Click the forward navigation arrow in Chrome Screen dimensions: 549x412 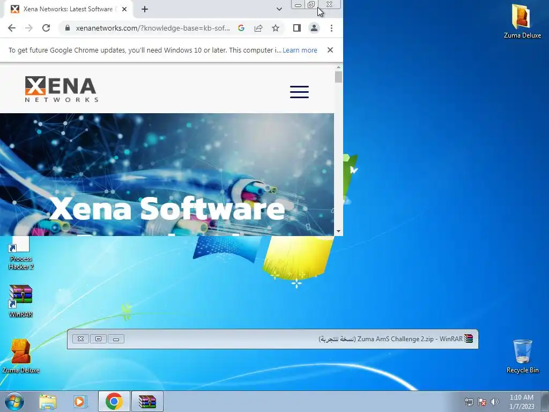(29, 28)
